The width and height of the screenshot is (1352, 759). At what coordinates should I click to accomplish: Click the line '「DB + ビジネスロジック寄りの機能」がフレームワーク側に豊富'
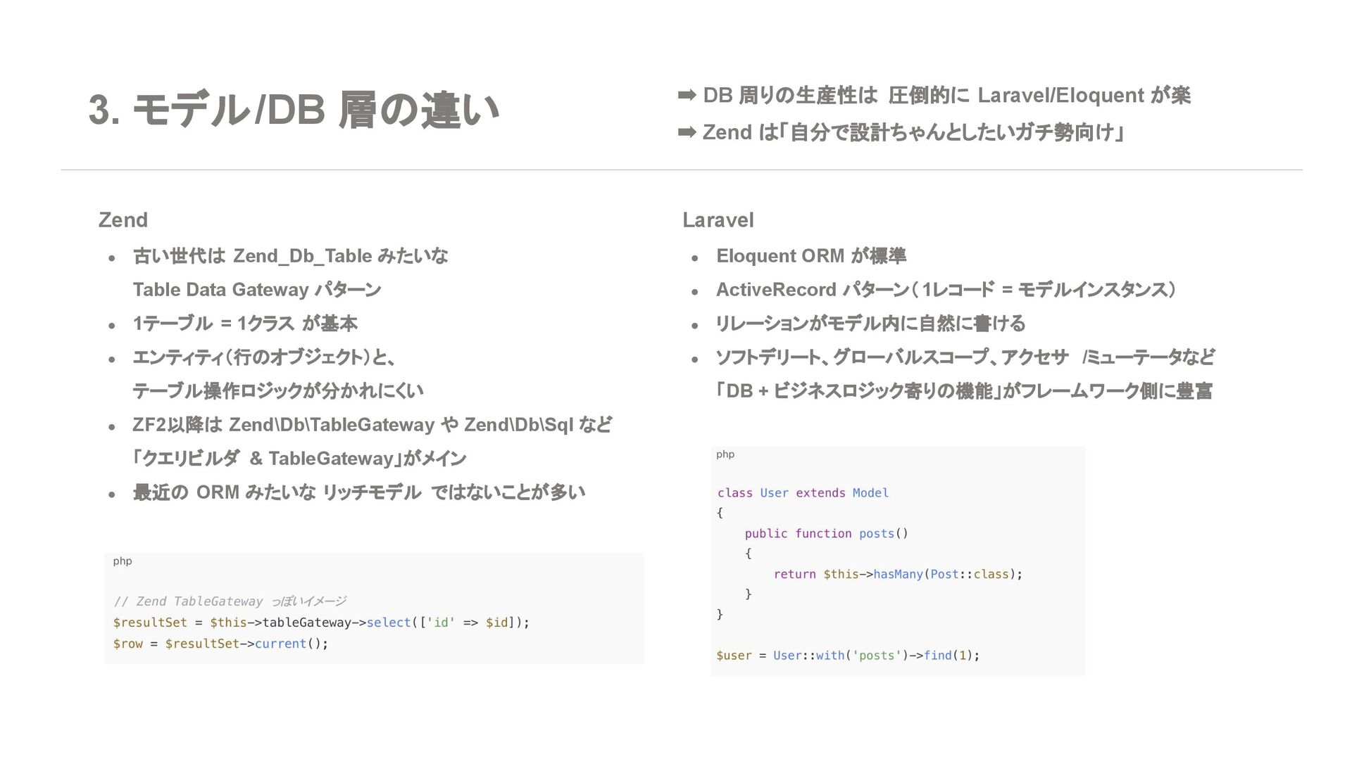[x=964, y=391]
